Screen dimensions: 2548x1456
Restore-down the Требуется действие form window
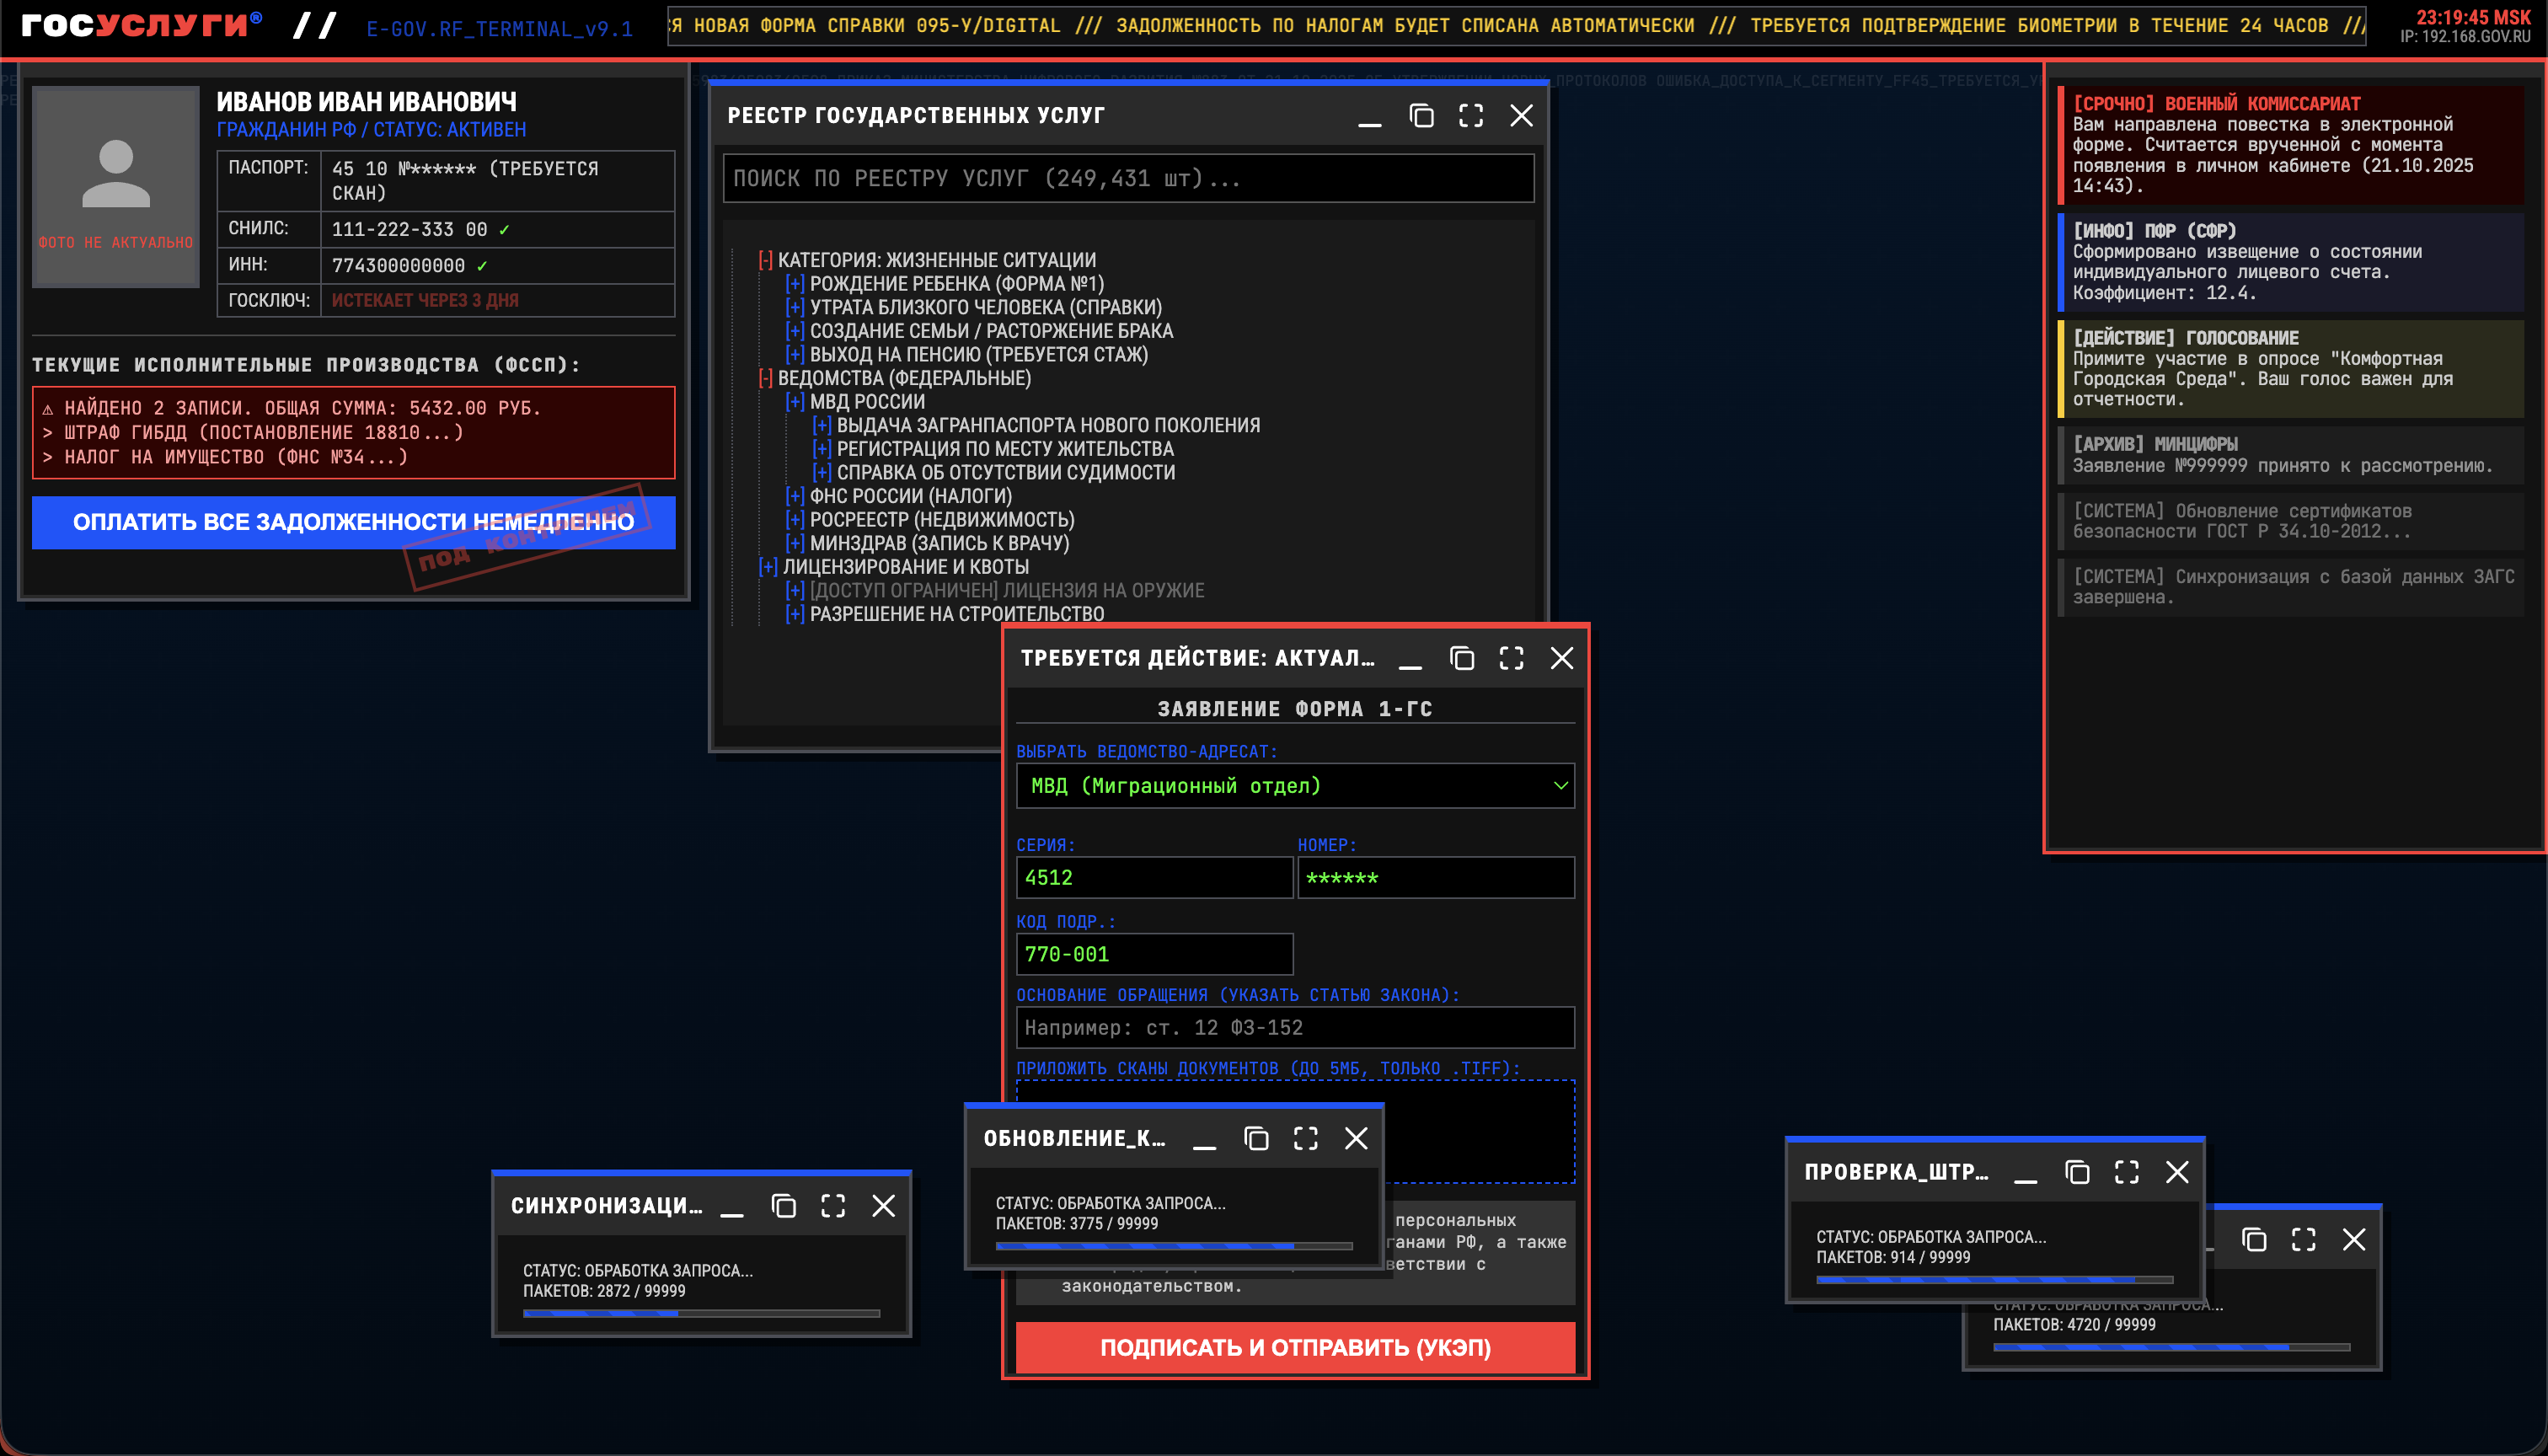click(1461, 658)
